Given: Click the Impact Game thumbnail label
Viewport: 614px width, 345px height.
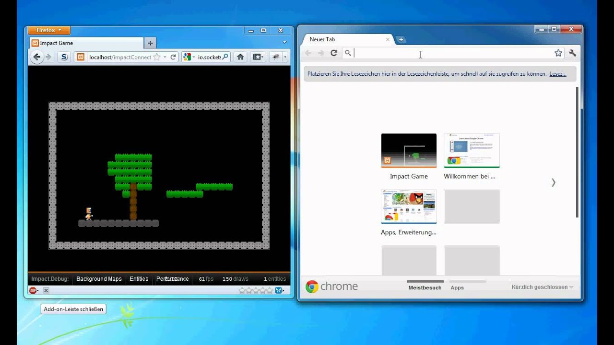Looking at the screenshot, I should pyautogui.click(x=409, y=176).
